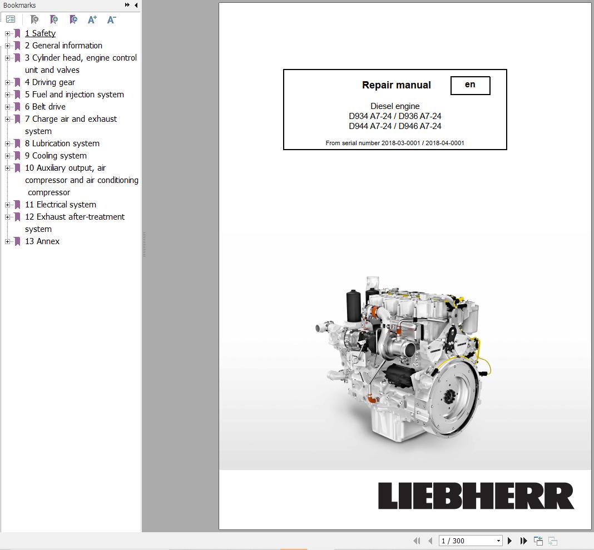Image resolution: width=594 pixels, height=550 pixels.
Task: Click the delete bookmark icon
Action: tap(34, 19)
